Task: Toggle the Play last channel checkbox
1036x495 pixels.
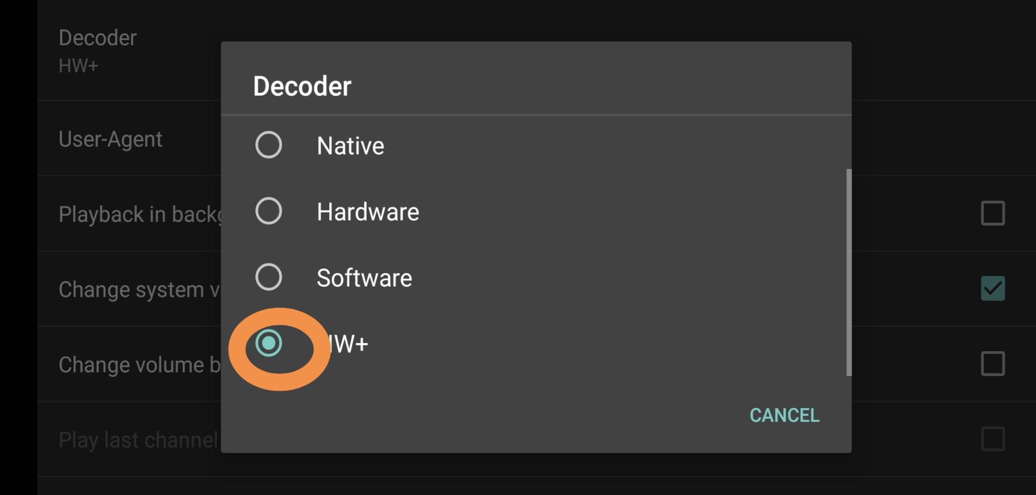Action: [992, 439]
